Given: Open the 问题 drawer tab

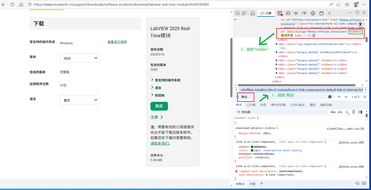Looking at the screenshot, I should (x=253, y=184).
